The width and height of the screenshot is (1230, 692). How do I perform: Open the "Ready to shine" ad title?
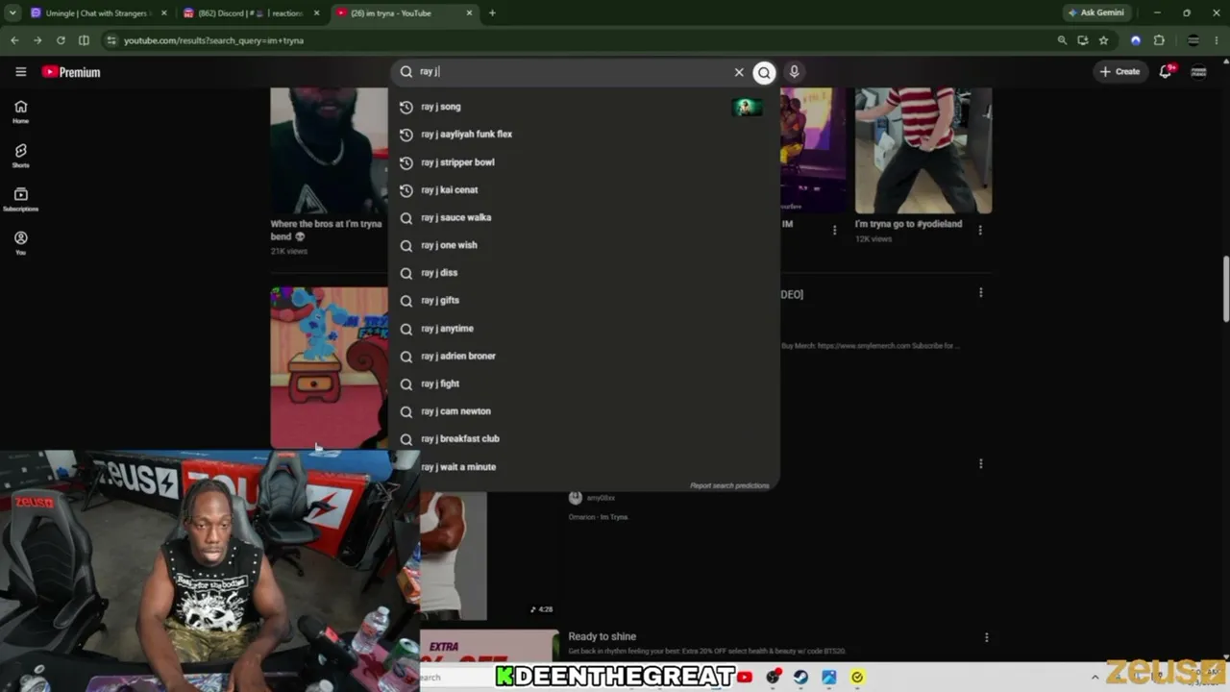603,636
